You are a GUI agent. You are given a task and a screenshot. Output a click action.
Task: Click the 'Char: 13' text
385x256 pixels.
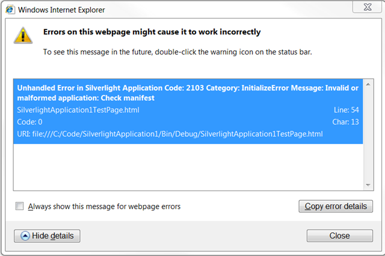(x=345, y=122)
